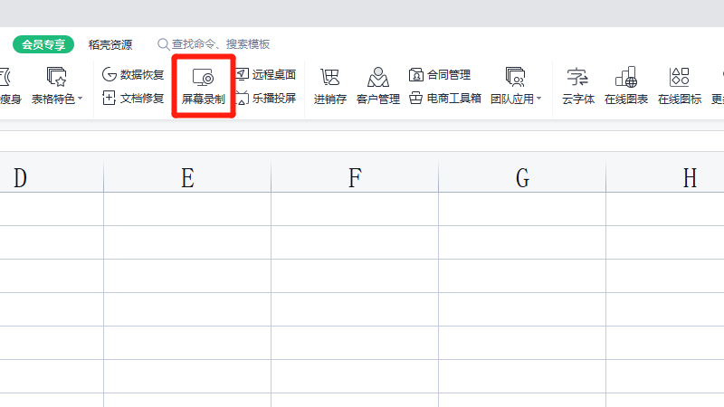Click the search magnifier icon
The width and height of the screenshot is (724, 407).
[163, 44]
